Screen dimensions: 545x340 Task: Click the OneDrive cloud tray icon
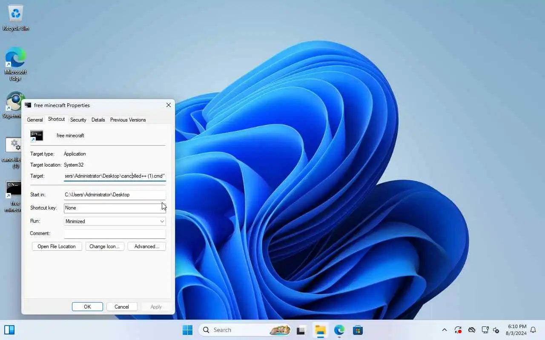click(472, 330)
